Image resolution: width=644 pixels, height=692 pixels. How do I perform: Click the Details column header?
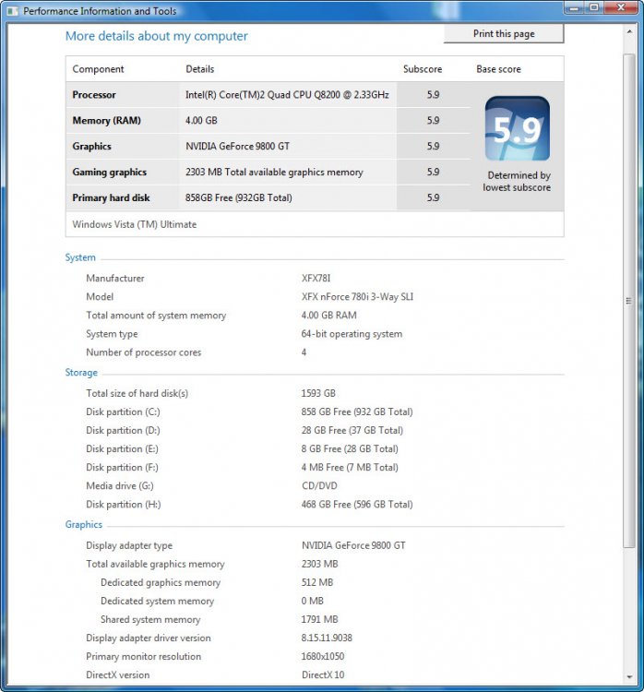(x=200, y=69)
